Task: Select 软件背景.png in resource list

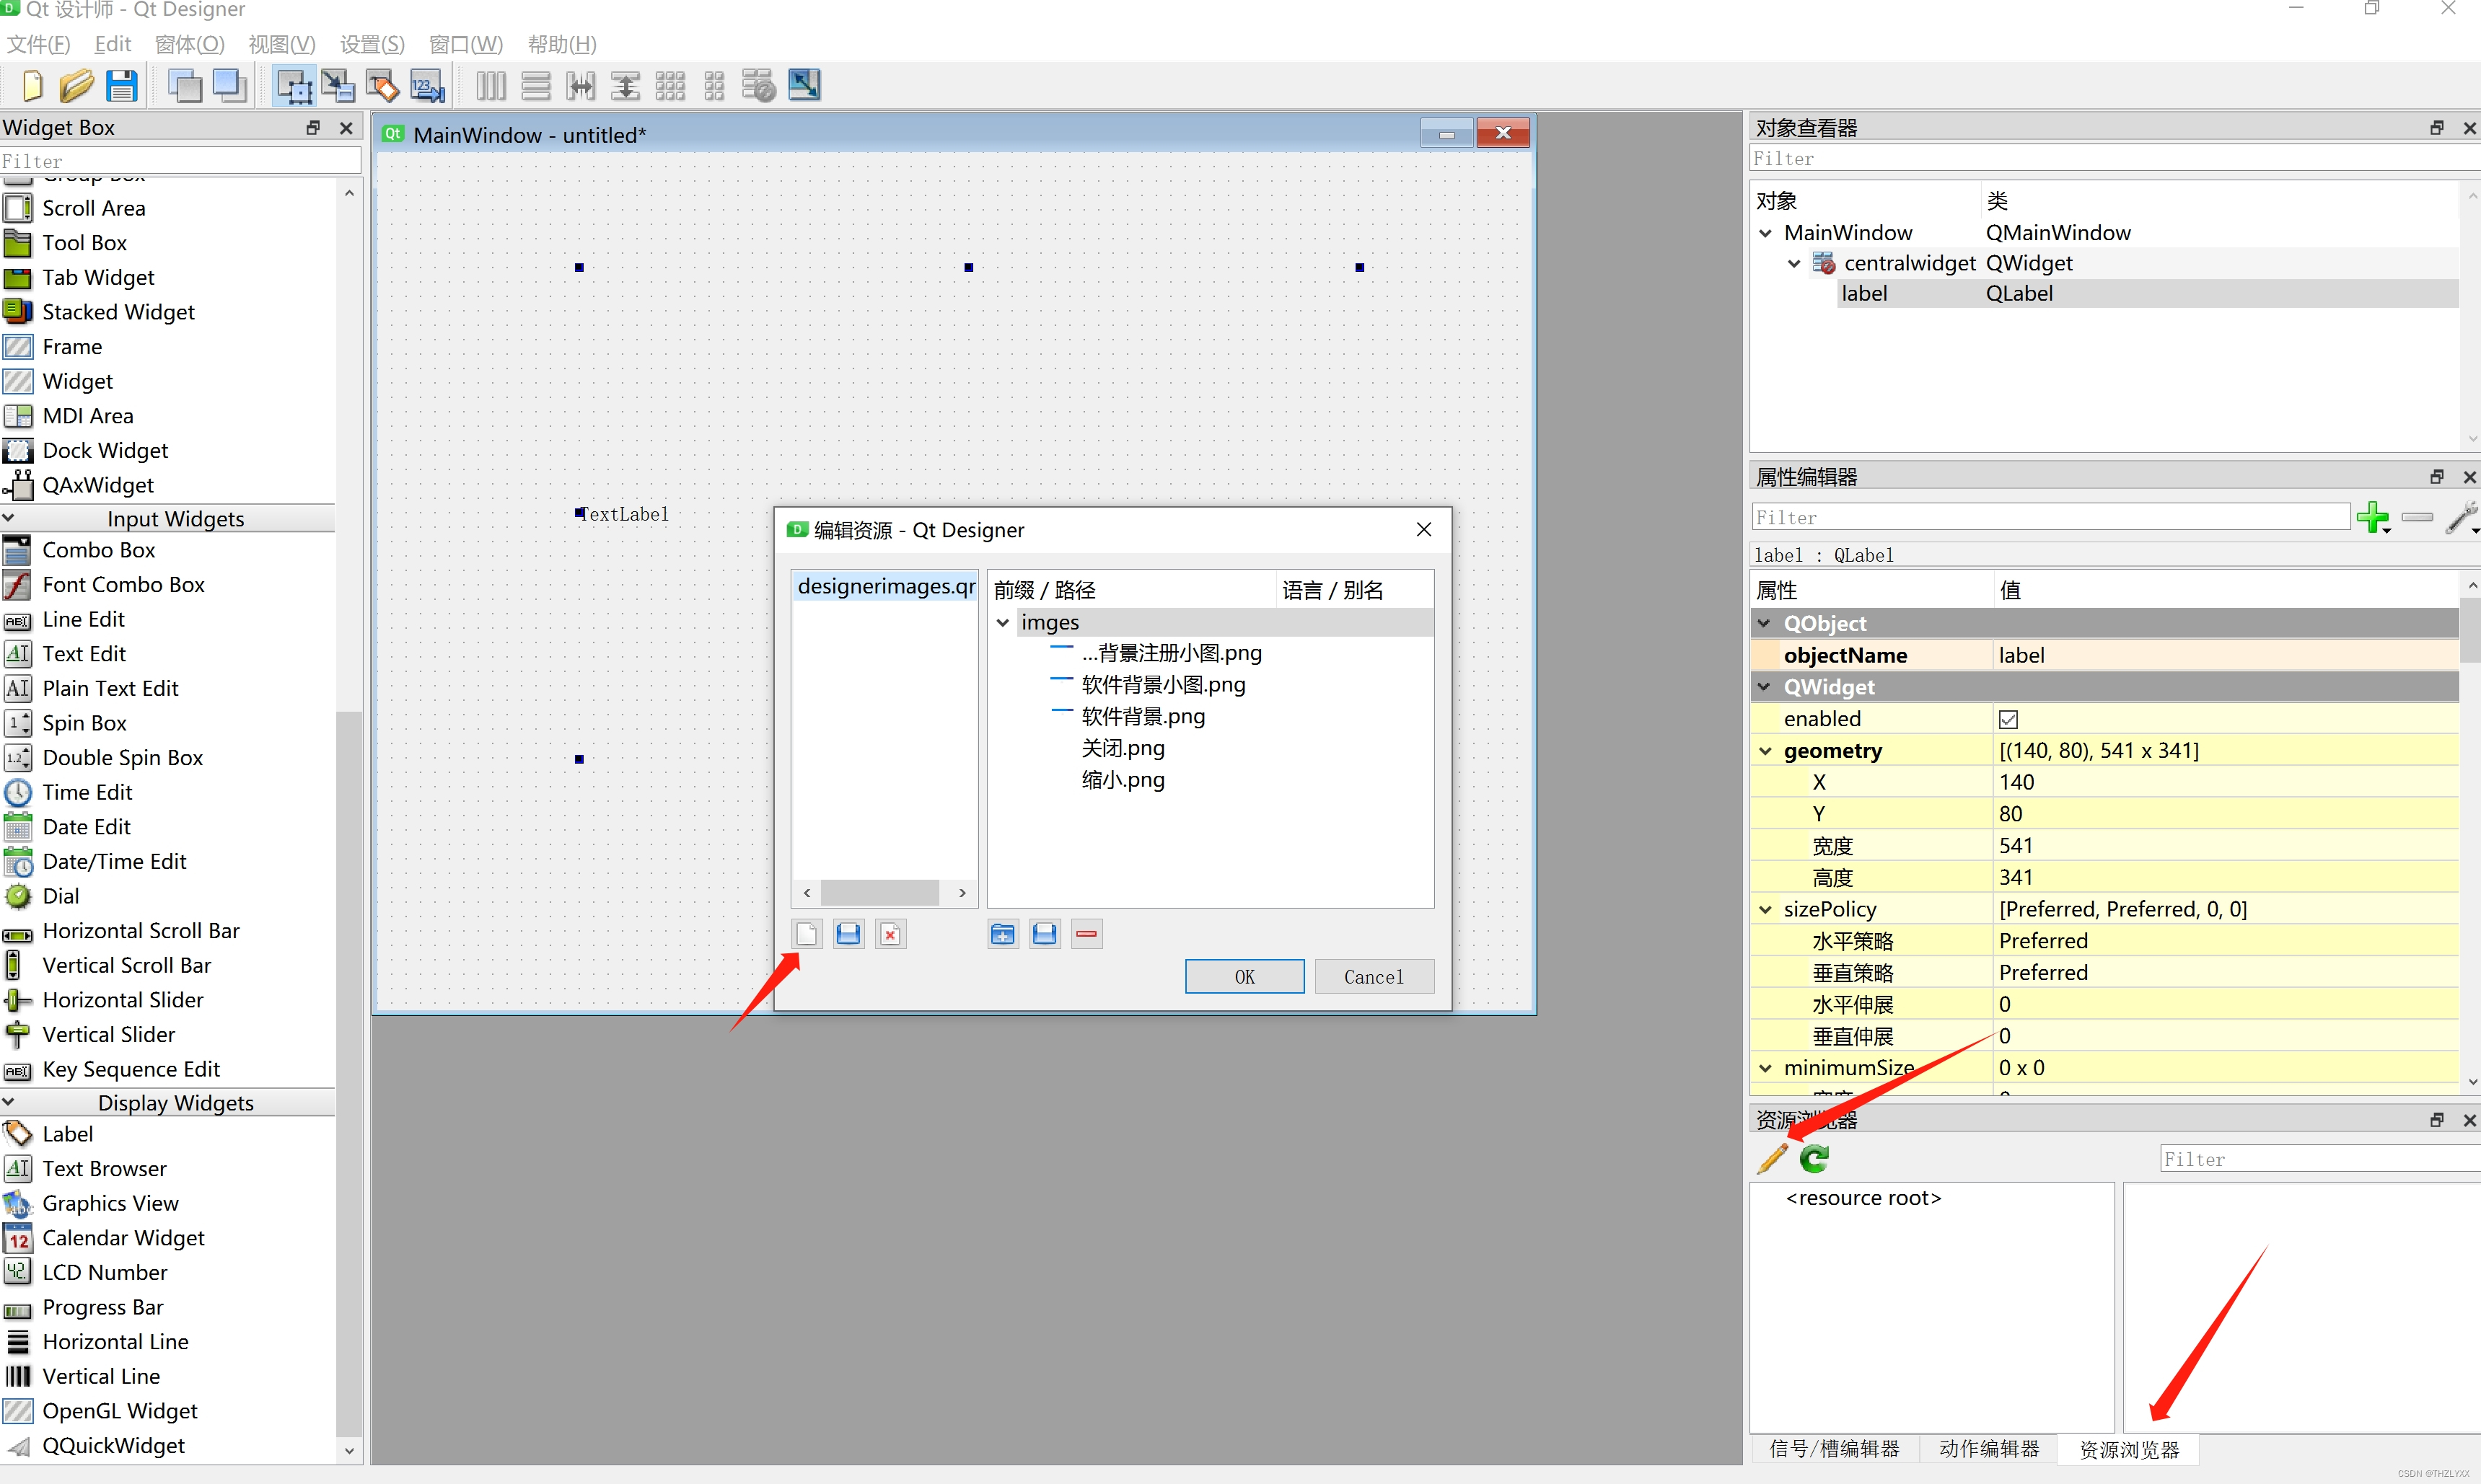Action: point(1143,716)
